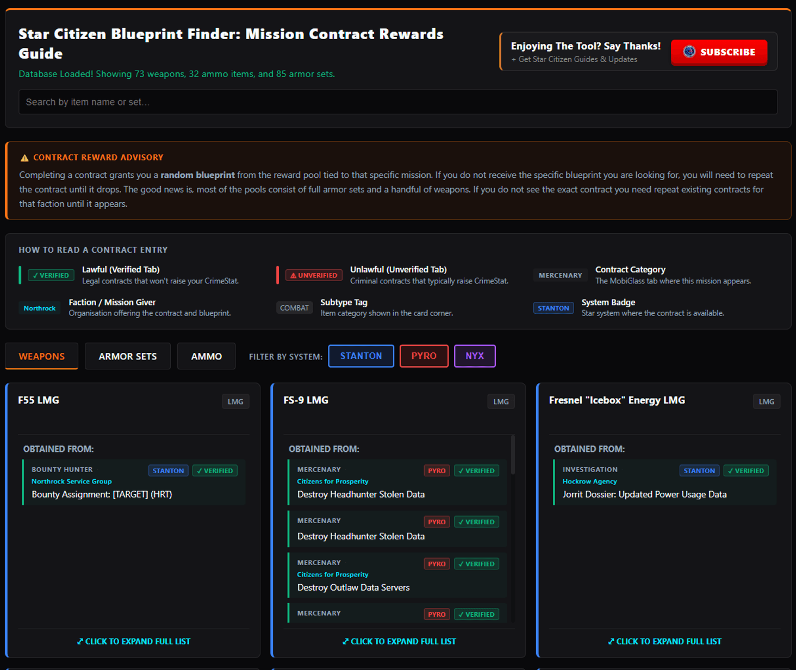The image size is (796, 670).
Task: Click the LMG tag on F55 LMG card
Action: point(235,402)
